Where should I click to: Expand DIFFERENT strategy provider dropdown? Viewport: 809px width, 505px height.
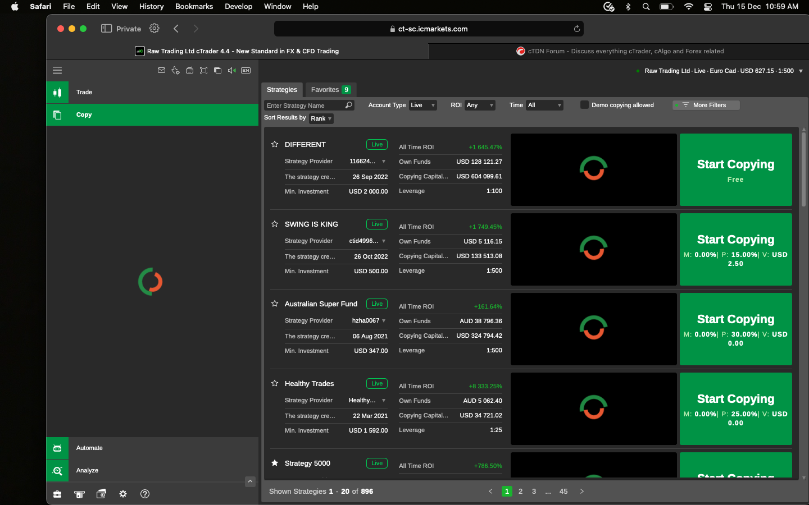[384, 161]
